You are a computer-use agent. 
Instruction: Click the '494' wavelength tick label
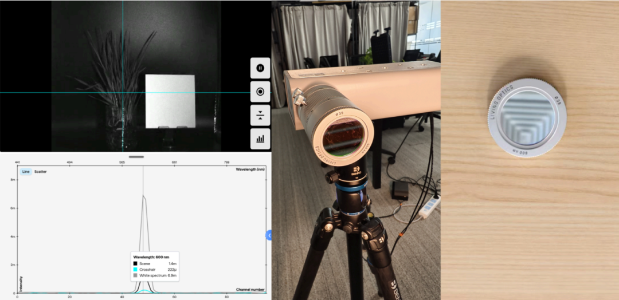click(x=69, y=162)
